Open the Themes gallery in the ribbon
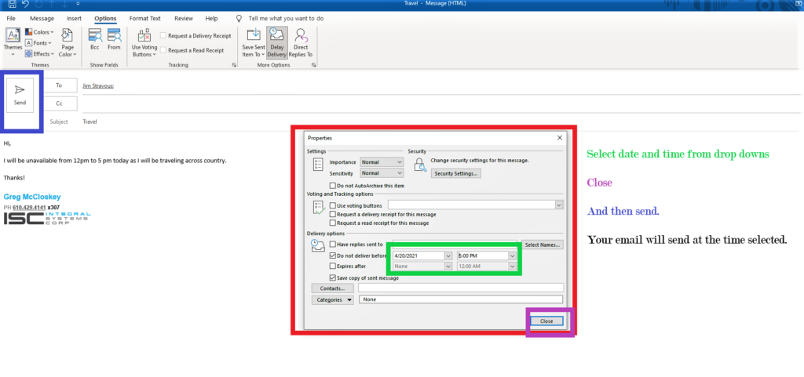Viewport: 804px width, 377px height. (13, 42)
